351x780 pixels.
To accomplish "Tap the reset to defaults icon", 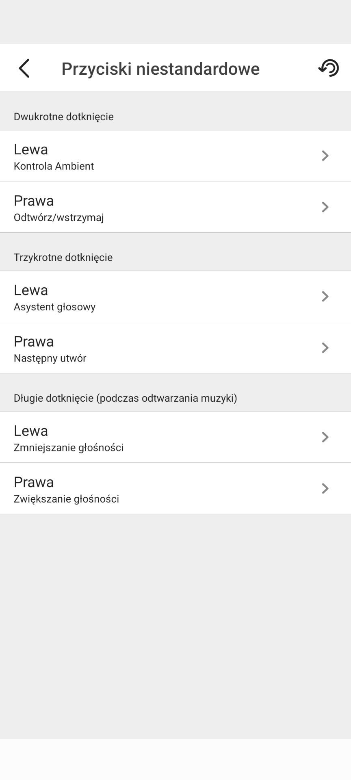I will pos(328,68).
